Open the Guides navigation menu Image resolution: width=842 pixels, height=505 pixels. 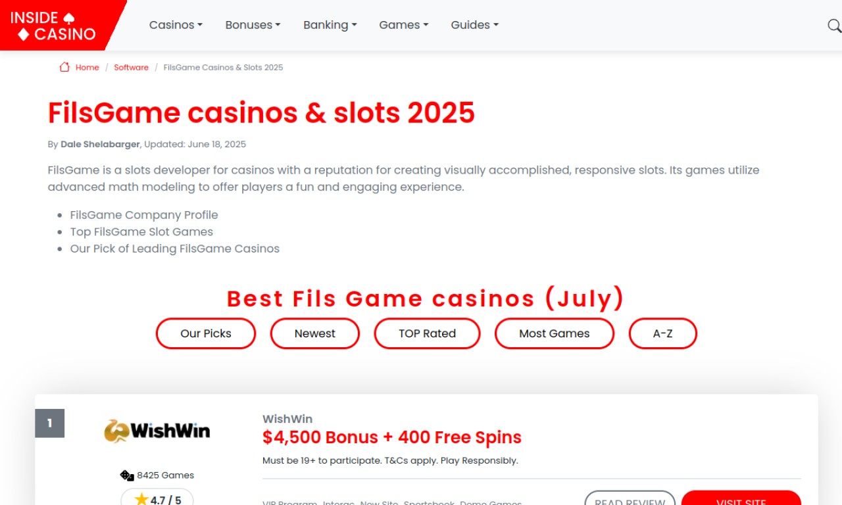pos(474,25)
